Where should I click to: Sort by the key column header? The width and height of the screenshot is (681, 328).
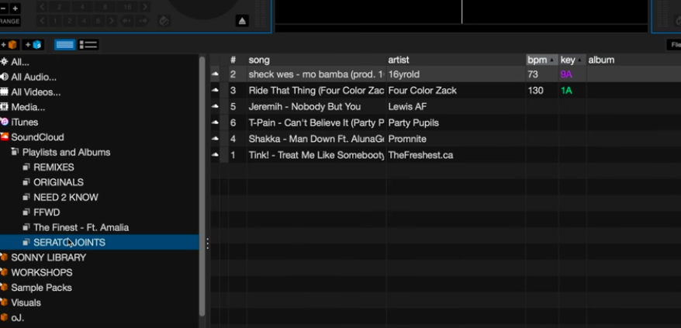pyautogui.click(x=572, y=60)
